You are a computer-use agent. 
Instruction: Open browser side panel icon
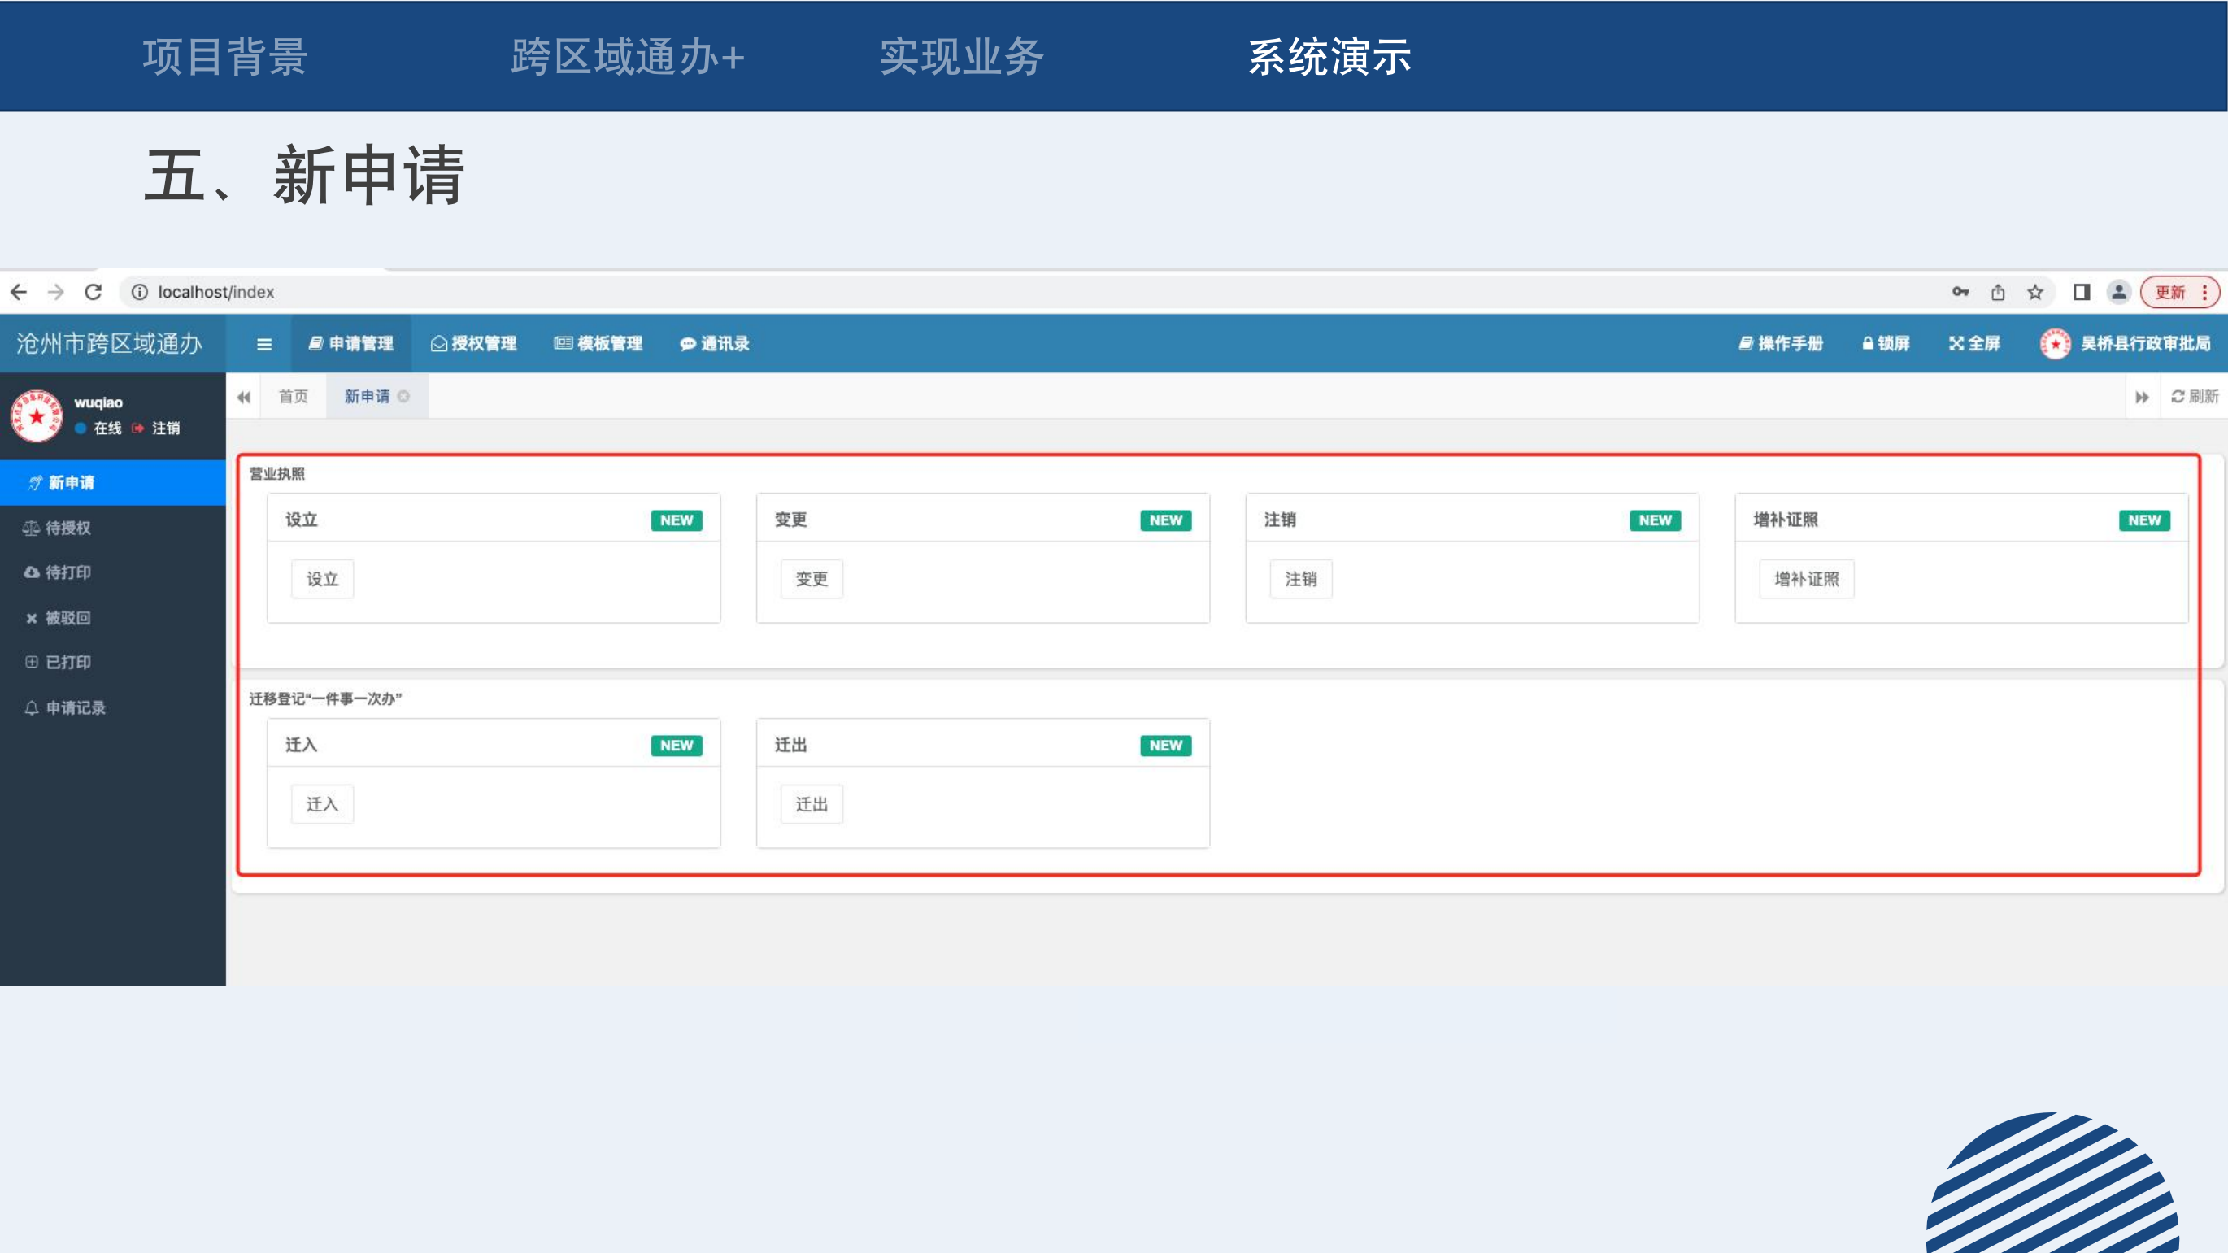click(x=2082, y=292)
